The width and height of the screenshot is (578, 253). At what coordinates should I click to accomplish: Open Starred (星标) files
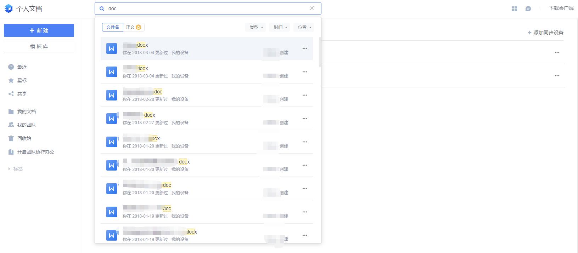(22, 80)
